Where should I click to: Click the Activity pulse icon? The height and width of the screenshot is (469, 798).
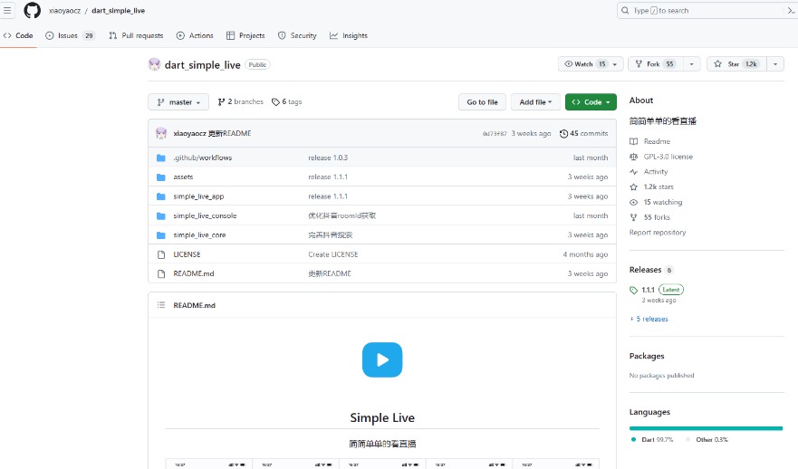tap(634, 172)
